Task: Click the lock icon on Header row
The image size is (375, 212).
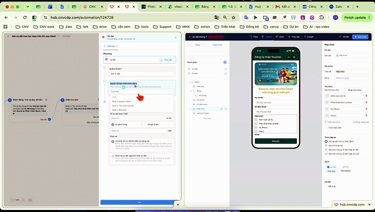Action: coord(226,73)
